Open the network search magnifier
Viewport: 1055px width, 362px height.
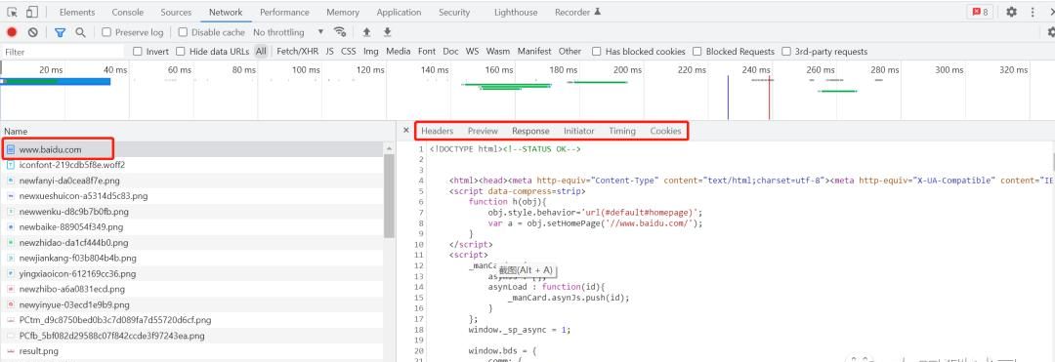point(81,32)
